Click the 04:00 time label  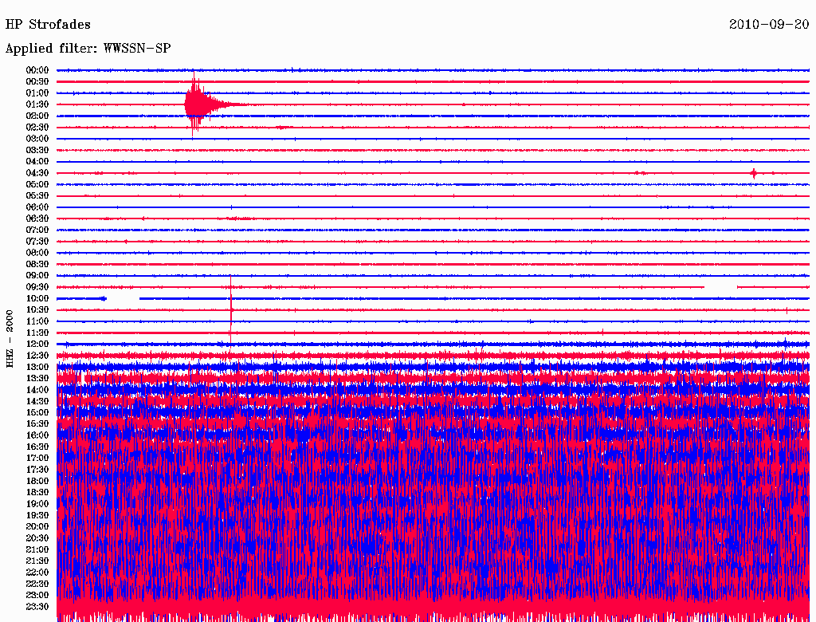37,162
